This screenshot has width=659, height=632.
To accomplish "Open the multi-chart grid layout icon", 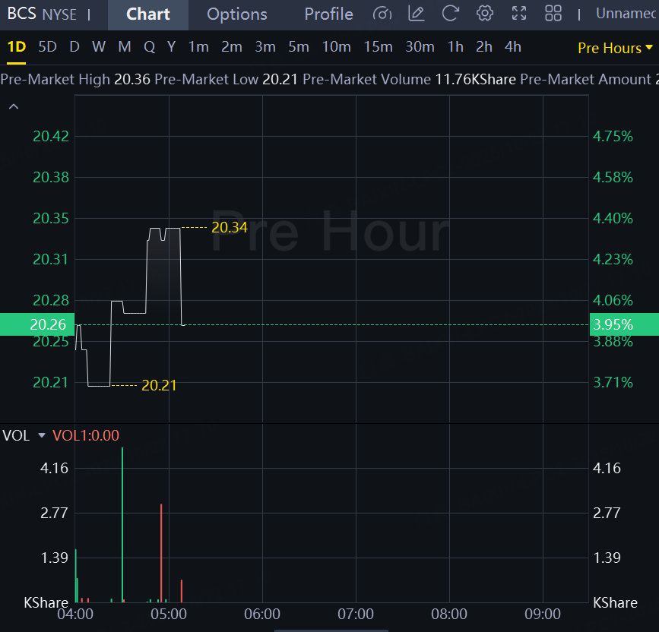I will click(553, 14).
